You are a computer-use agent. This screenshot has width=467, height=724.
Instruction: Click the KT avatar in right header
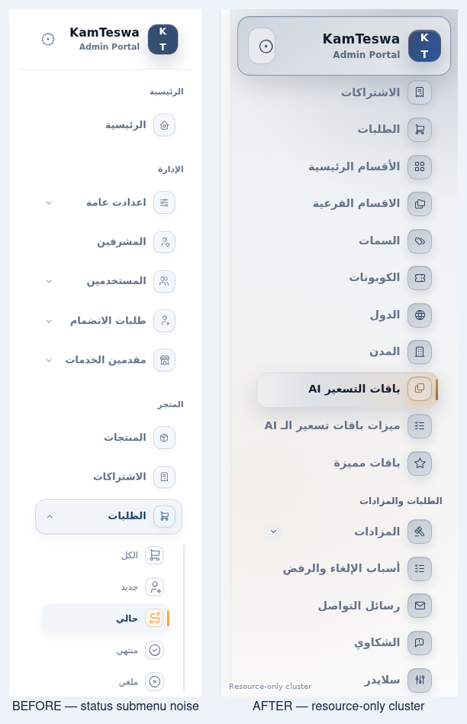click(424, 46)
